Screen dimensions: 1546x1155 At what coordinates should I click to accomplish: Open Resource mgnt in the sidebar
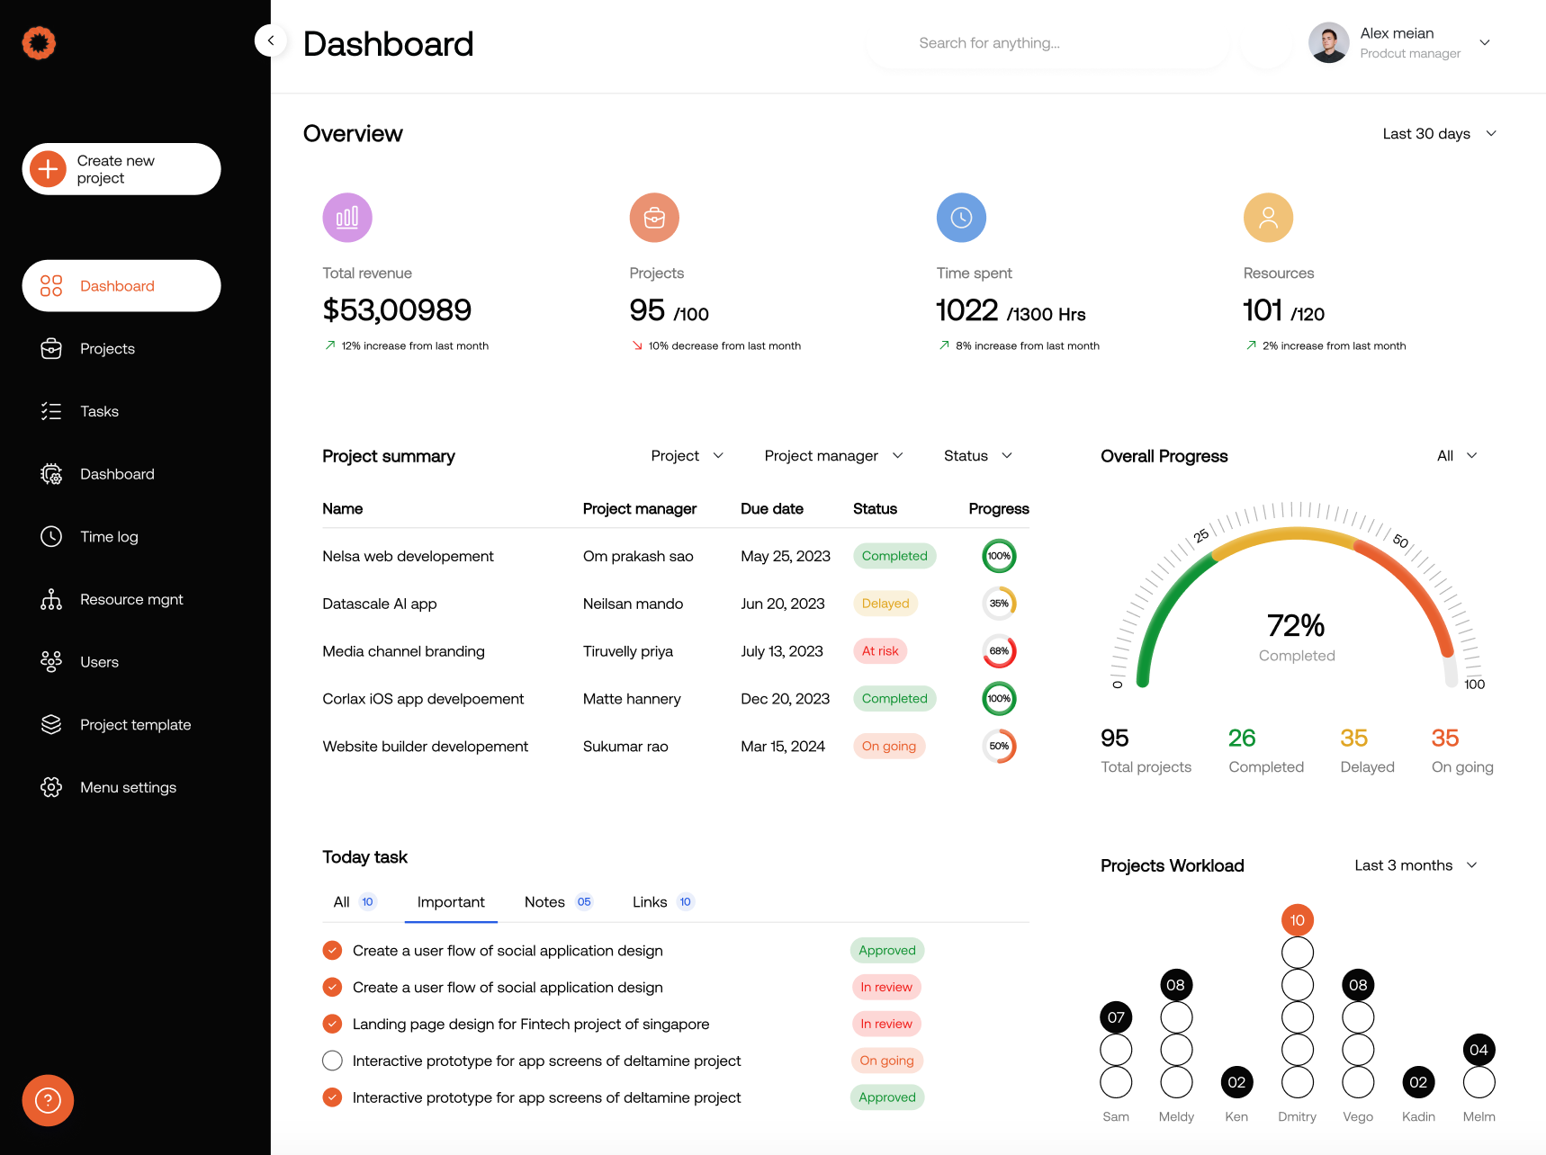pos(131,600)
